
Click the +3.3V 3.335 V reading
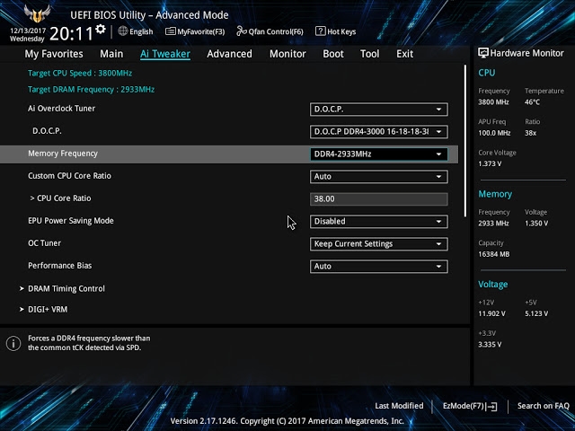[x=490, y=345]
